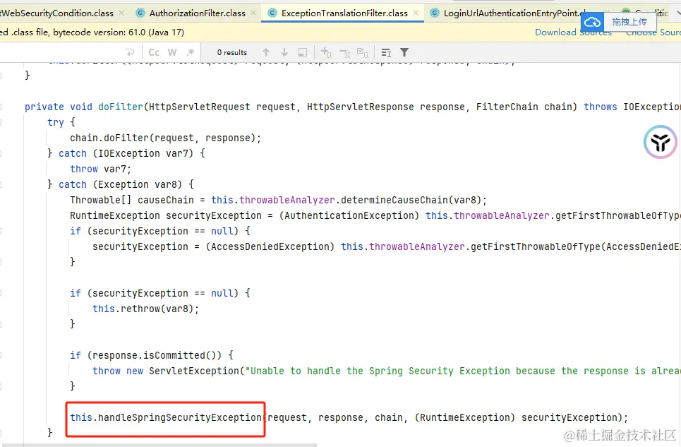Close the AuthorizationFilter.class tab
The image size is (681, 447).
pyautogui.click(x=253, y=13)
